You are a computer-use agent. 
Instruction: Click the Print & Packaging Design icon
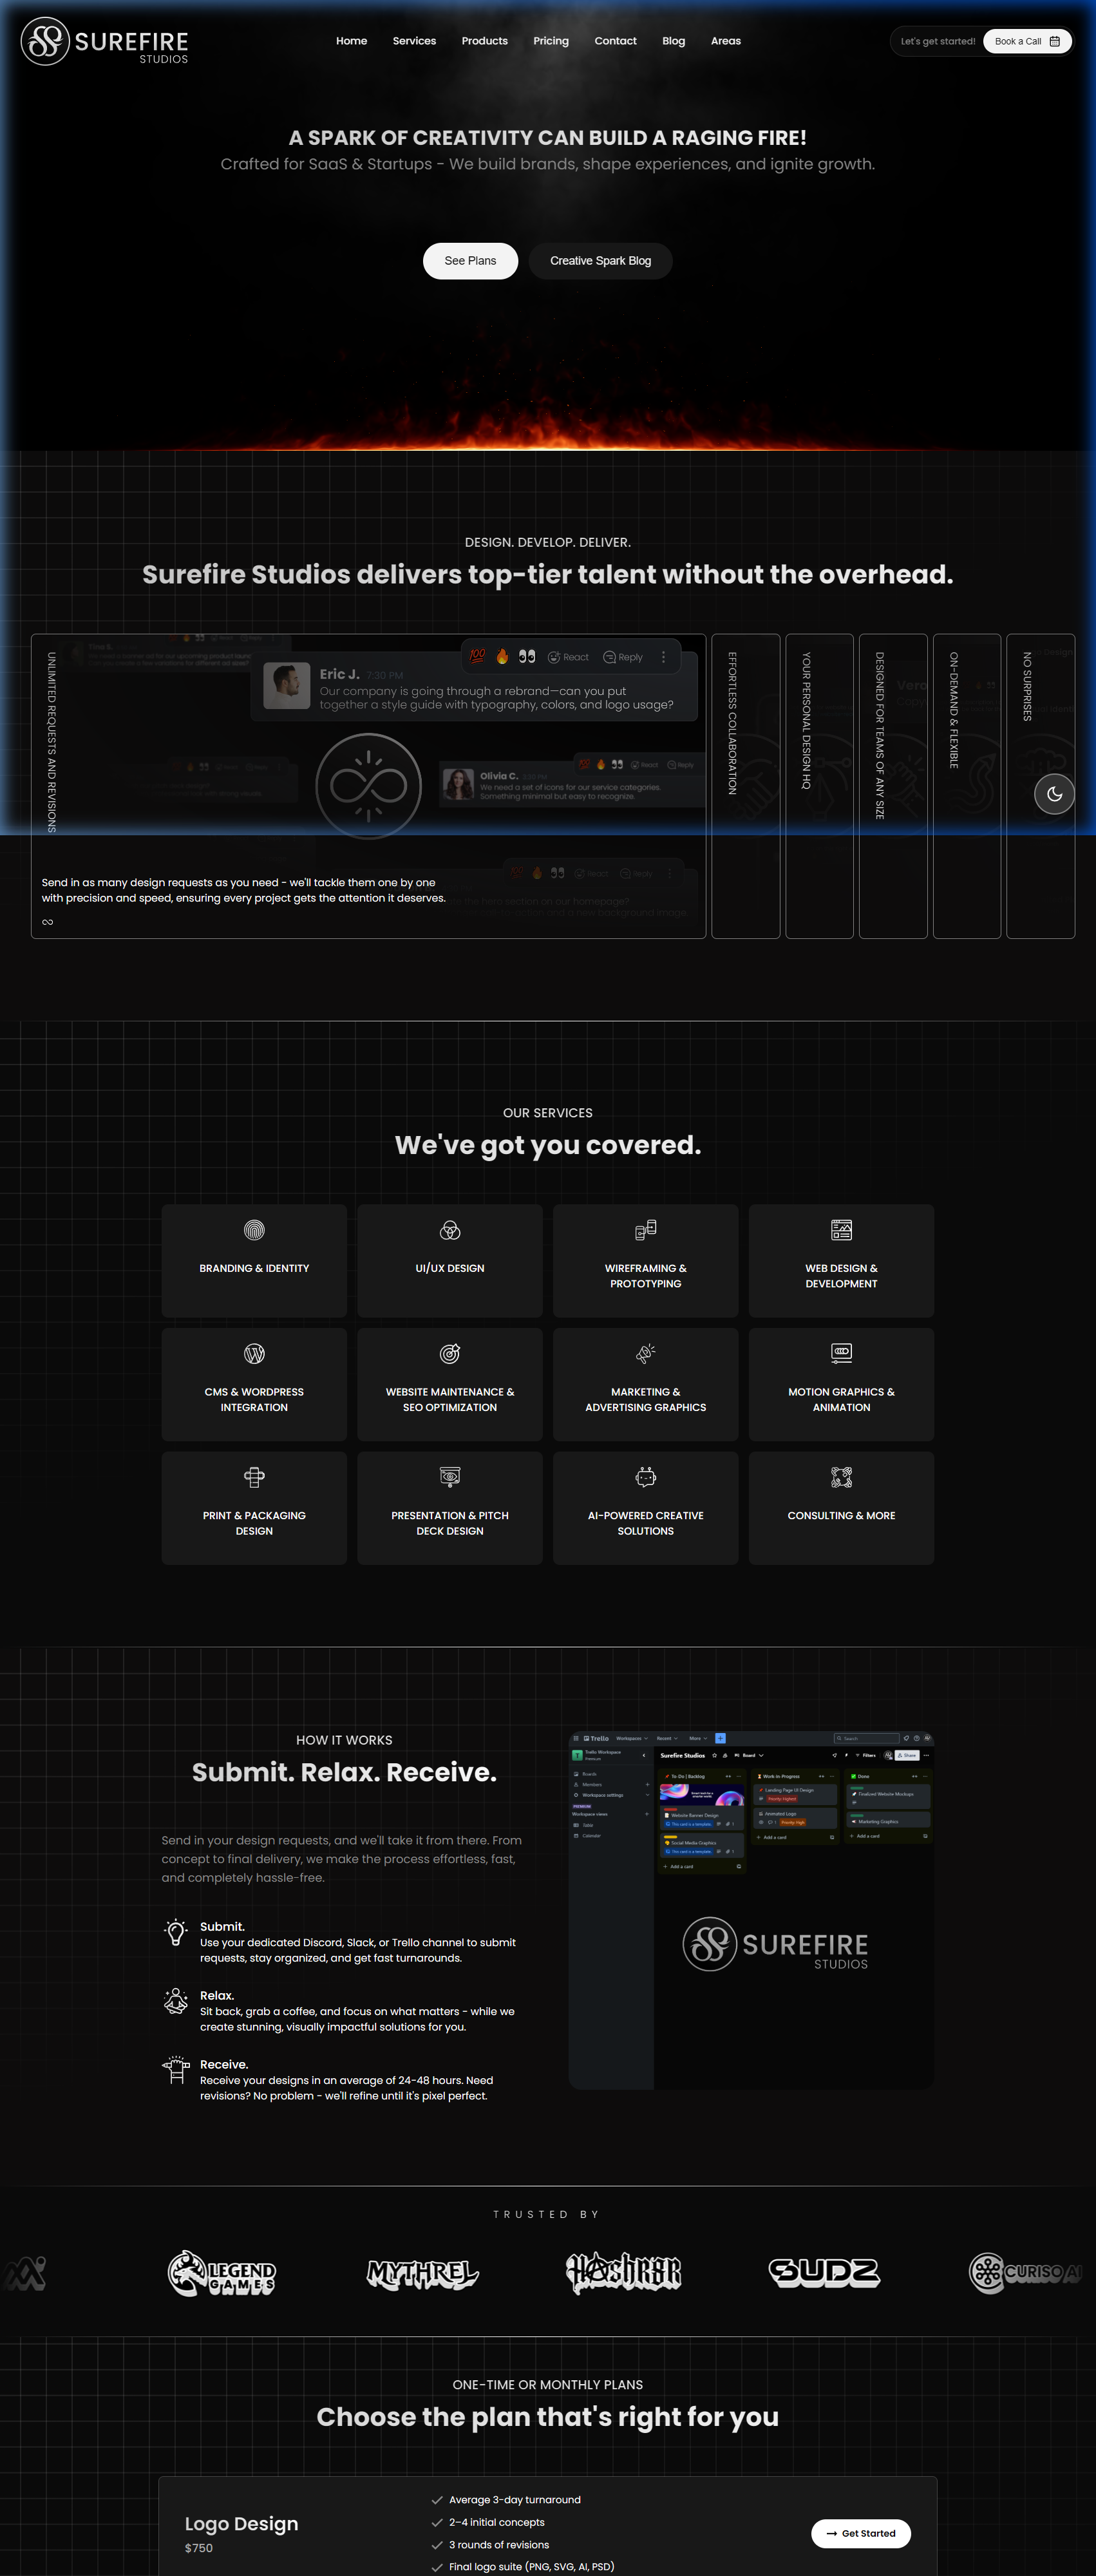[x=254, y=1477]
